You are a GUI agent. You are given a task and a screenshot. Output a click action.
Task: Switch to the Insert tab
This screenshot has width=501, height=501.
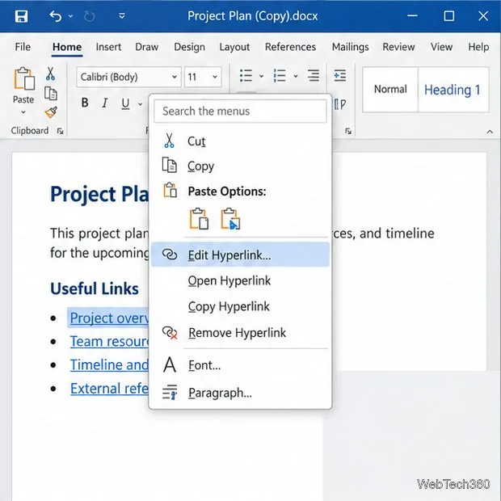point(108,47)
